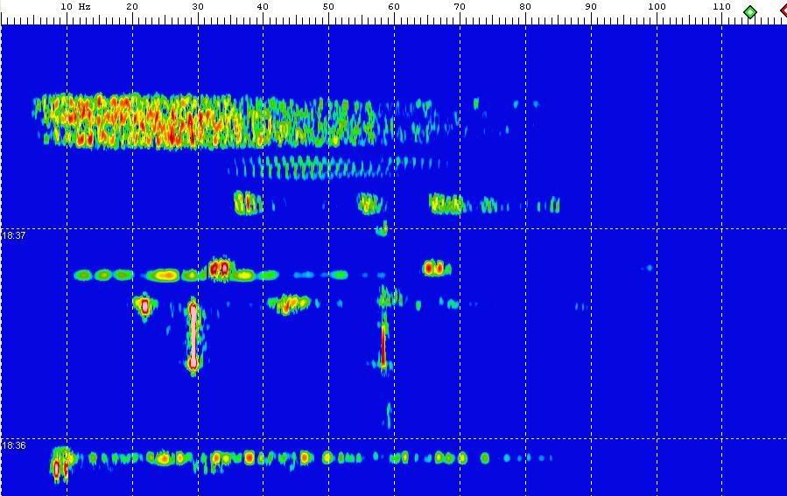
Task: Click the twin red blobs near 65 Hz
Action: (x=433, y=268)
